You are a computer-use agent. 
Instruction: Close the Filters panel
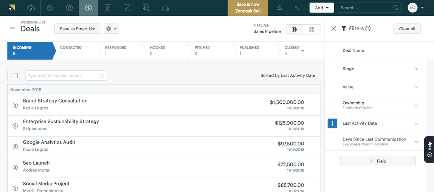(x=333, y=28)
